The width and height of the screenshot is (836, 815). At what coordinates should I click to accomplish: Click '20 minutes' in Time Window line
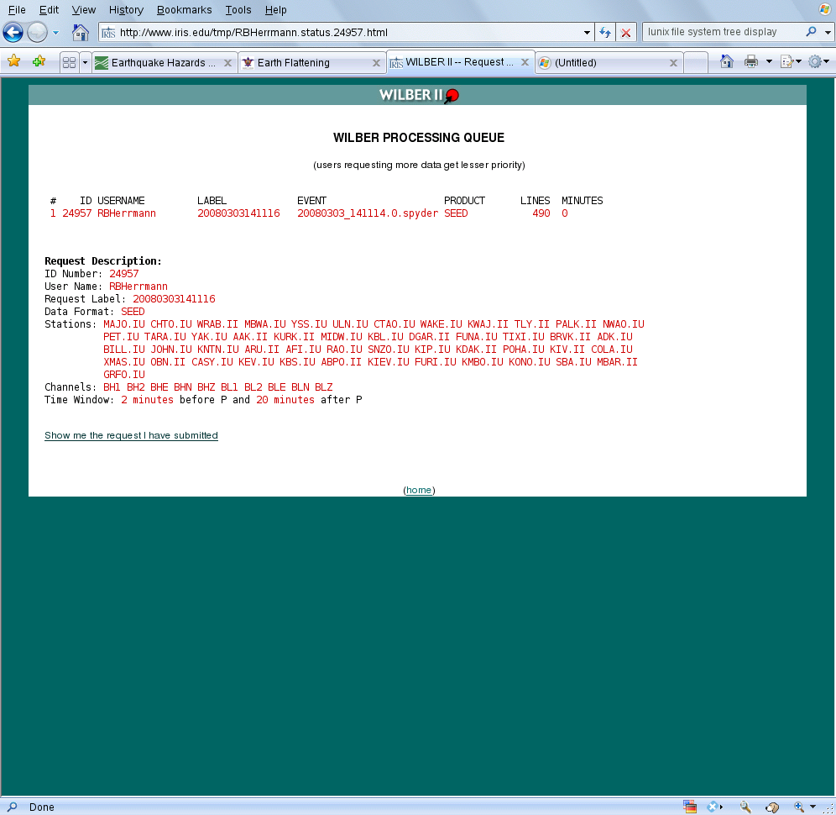coord(285,400)
